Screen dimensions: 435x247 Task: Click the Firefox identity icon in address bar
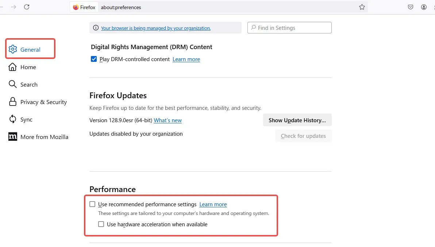[x=76, y=7]
